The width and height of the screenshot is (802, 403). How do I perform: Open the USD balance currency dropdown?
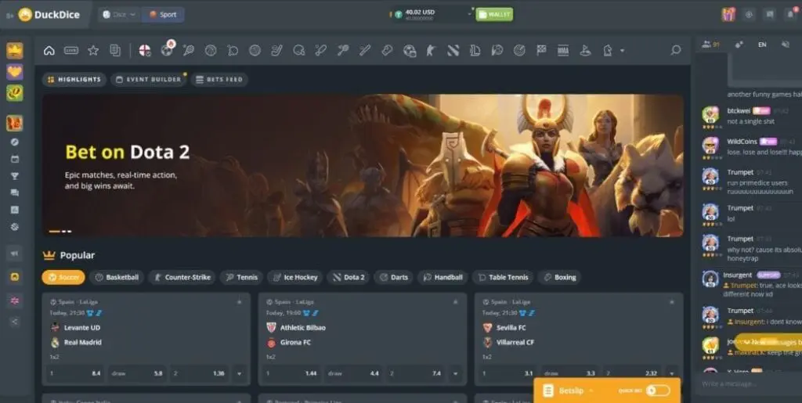point(471,13)
